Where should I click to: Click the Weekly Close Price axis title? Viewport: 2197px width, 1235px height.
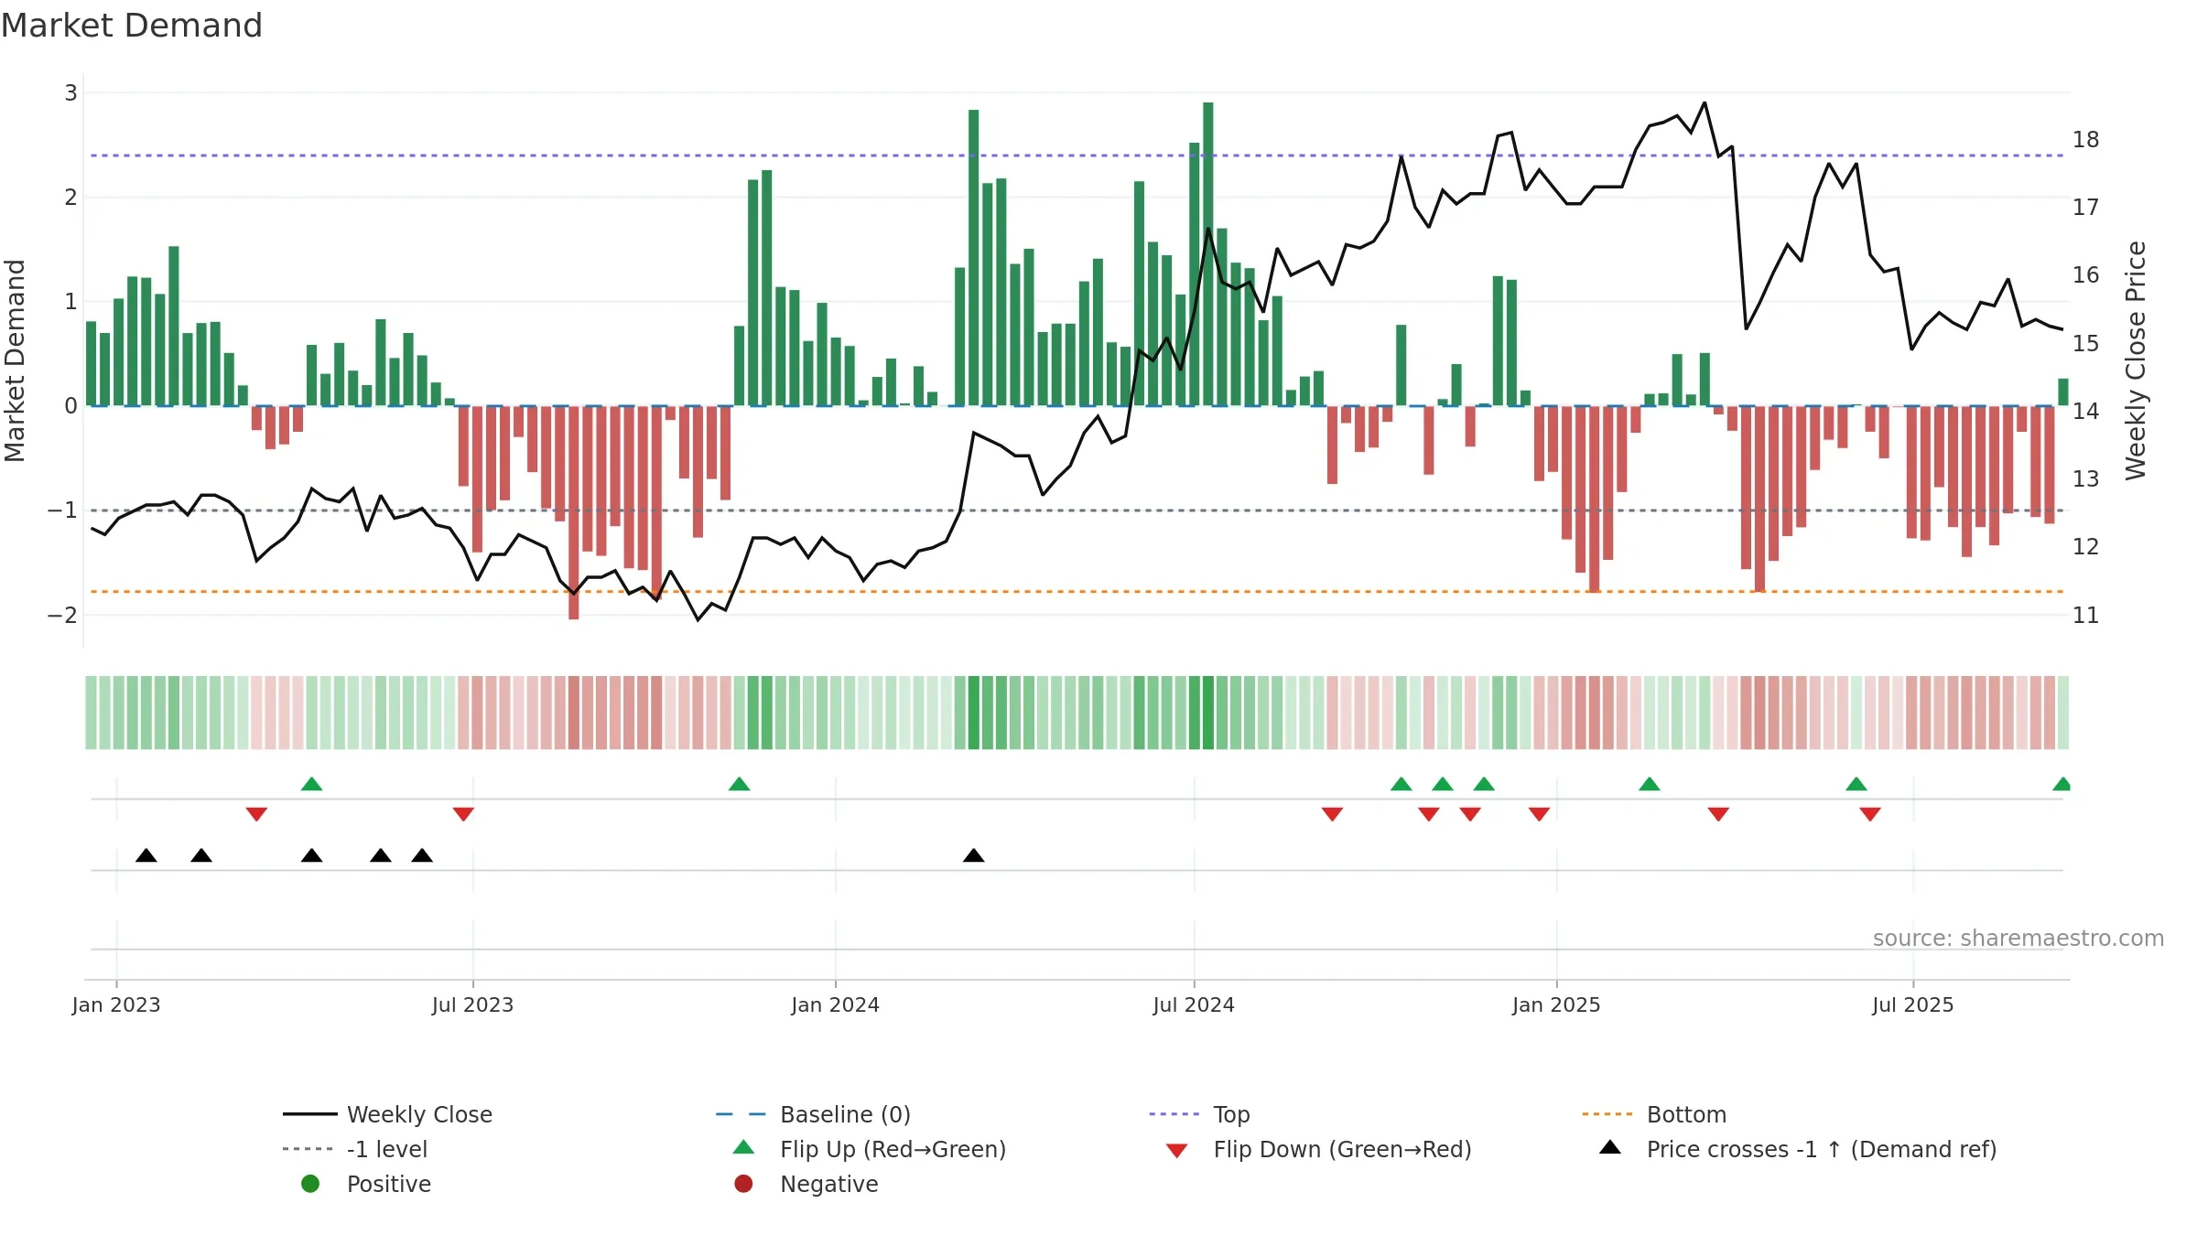pyautogui.click(x=2137, y=360)
